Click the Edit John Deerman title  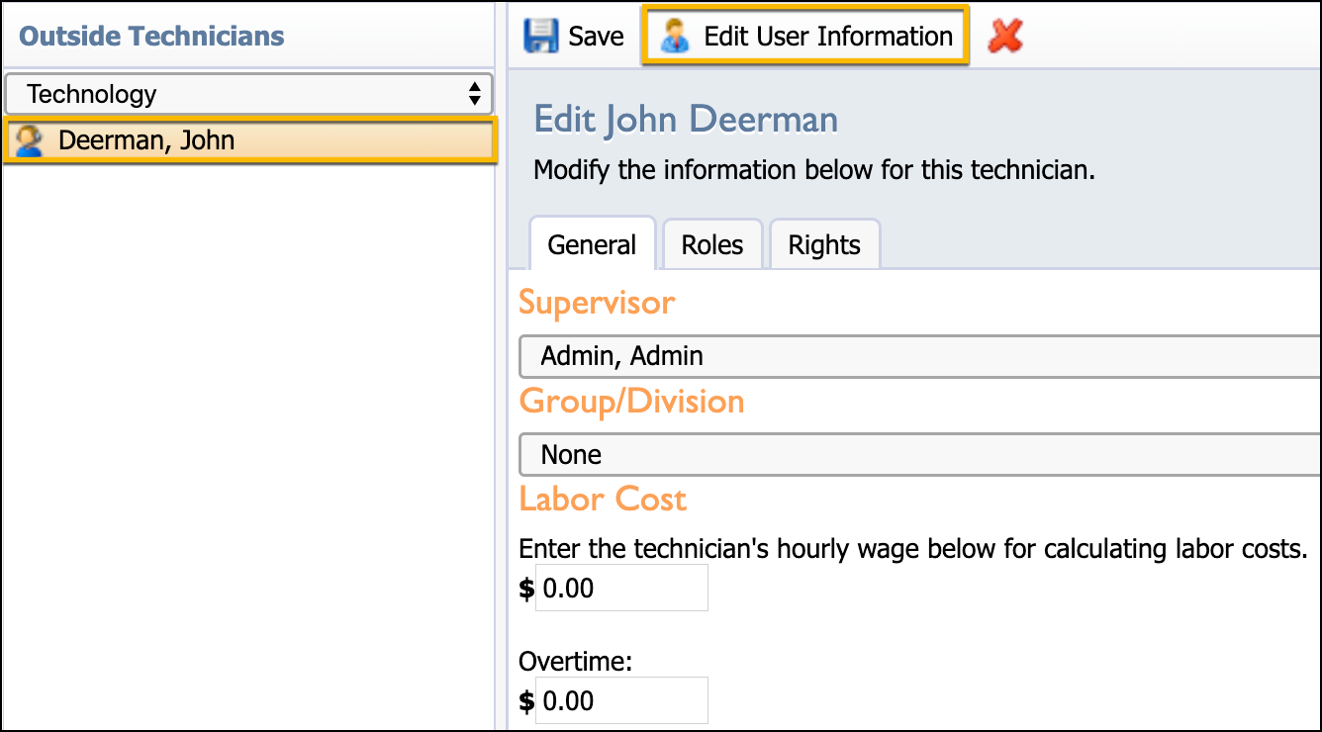pos(686,121)
